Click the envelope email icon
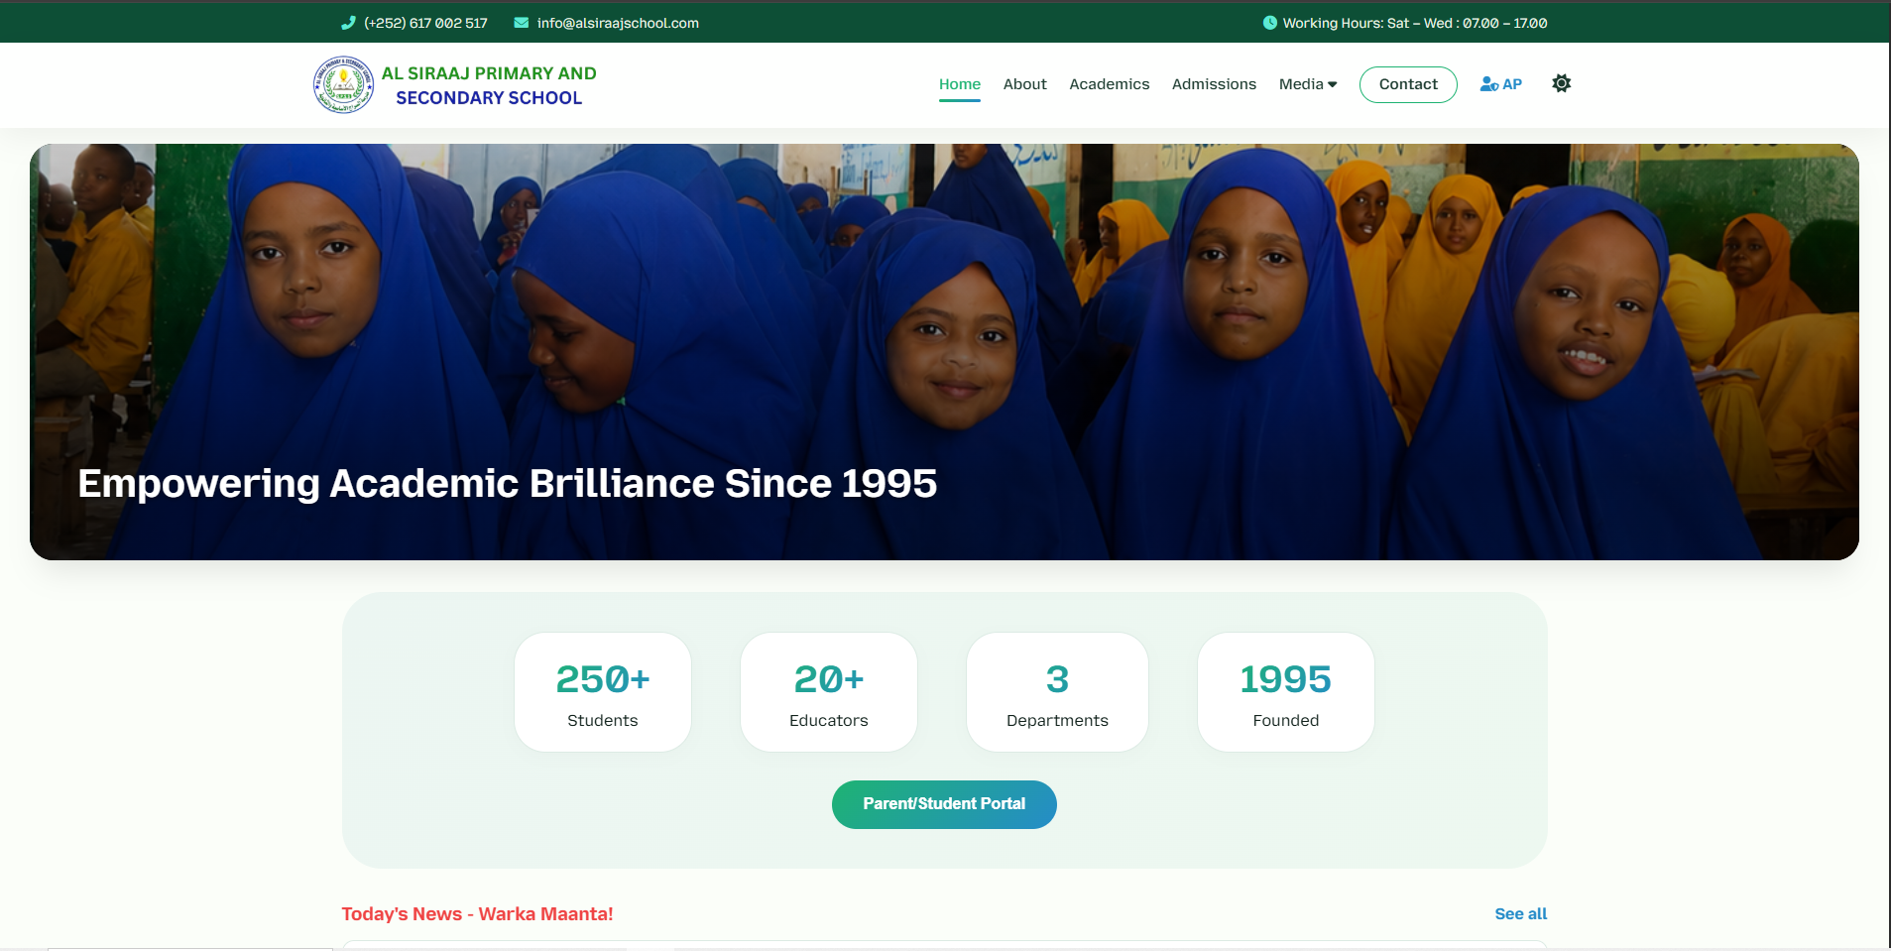The height and width of the screenshot is (951, 1891). (x=521, y=23)
